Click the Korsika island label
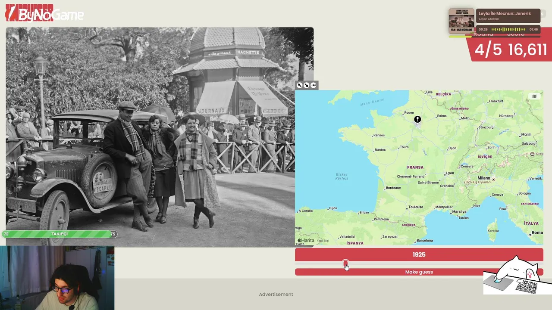Viewport: 552px width, 310px height. tap(493, 231)
